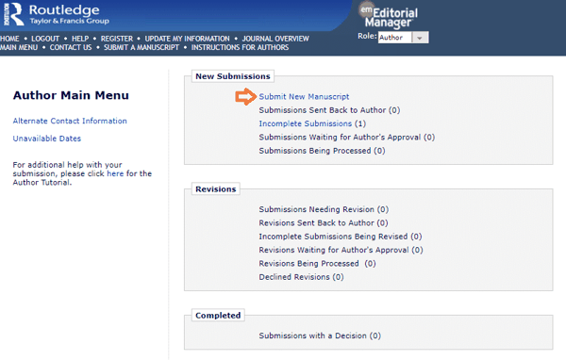Screen dimensions: 566x360
Task: Click the Completed section heading
Action: (218, 316)
